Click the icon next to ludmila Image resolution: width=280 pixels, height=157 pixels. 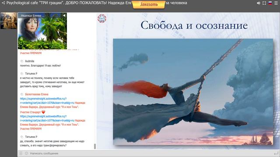(22, 61)
